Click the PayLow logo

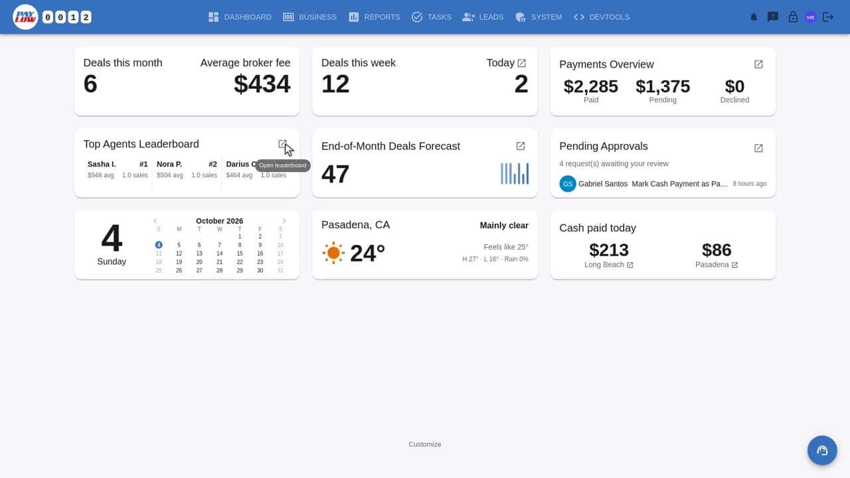(x=25, y=17)
